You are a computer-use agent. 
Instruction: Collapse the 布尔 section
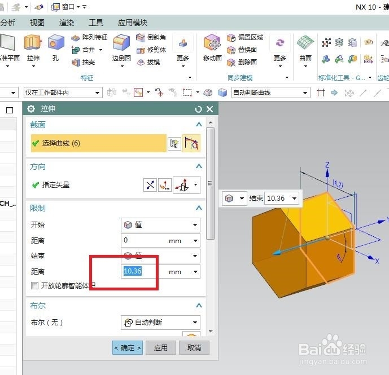pos(199,305)
